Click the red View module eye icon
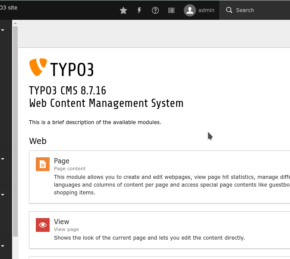This screenshot has height=259, width=290. (x=43, y=225)
